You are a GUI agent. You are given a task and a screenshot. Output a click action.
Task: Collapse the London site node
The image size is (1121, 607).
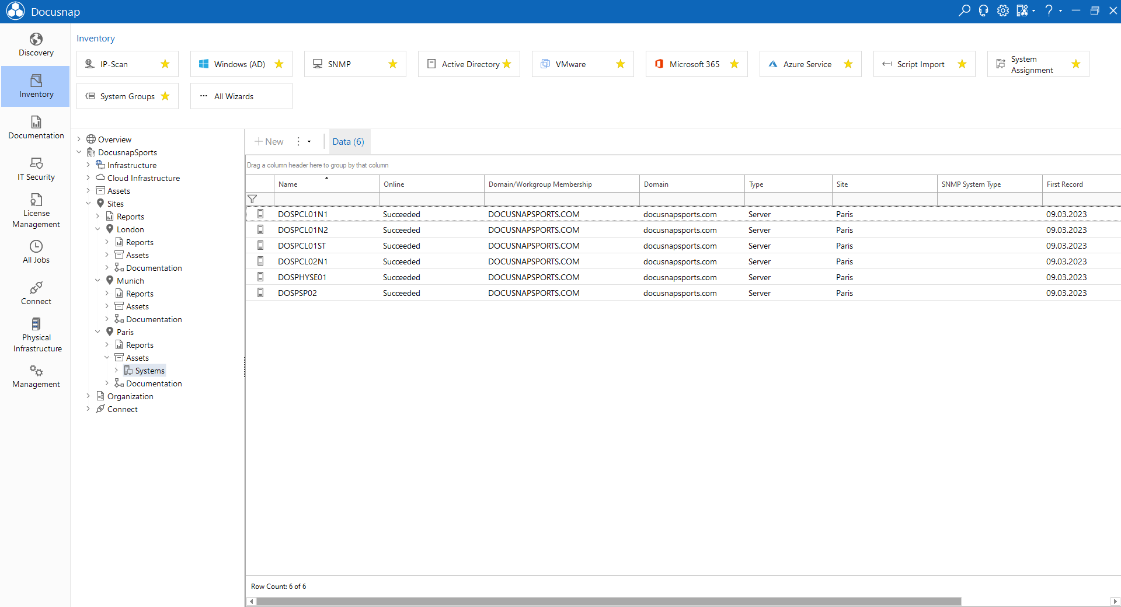coord(98,229)
